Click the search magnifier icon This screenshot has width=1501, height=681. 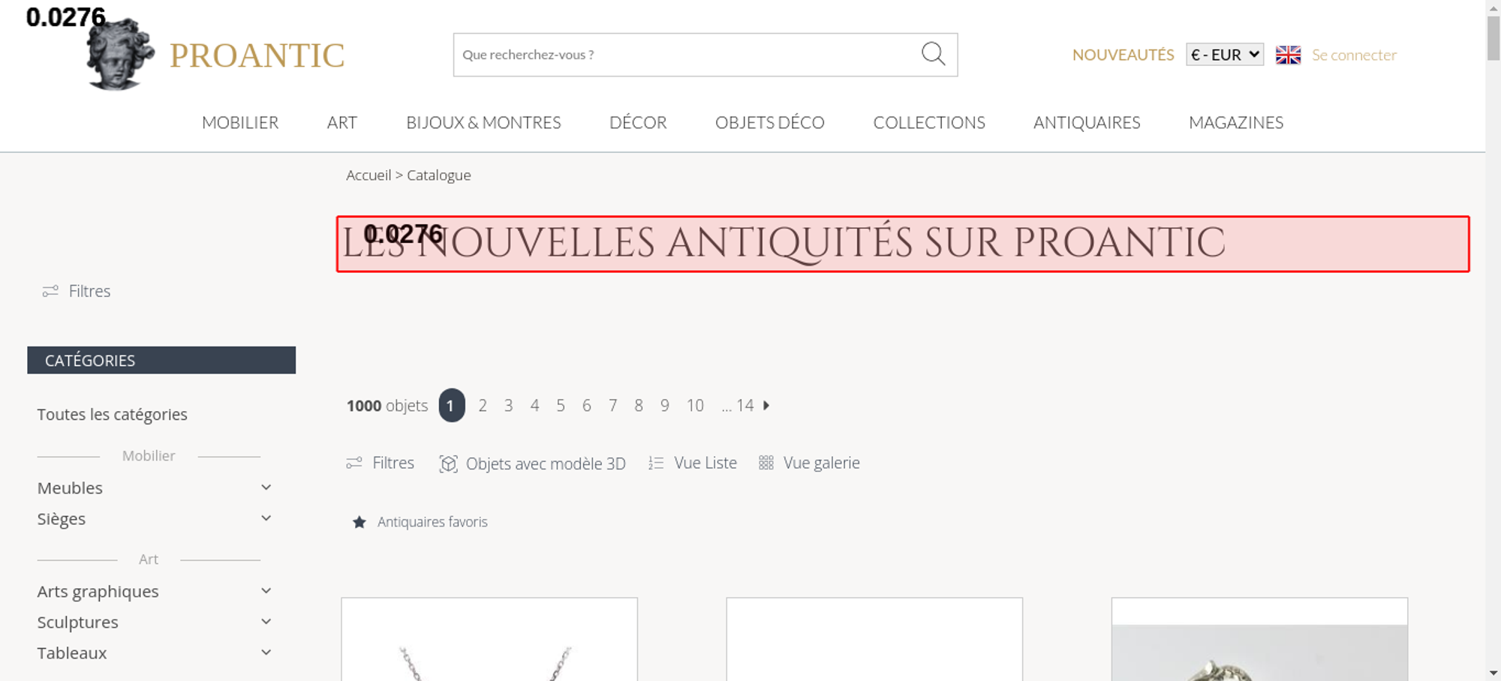(933, 54)
